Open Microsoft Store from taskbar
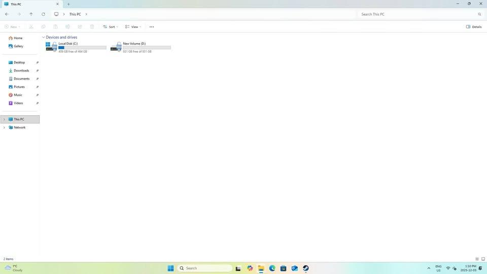This screenshot has height=274, width=487. tap(283, 268)
